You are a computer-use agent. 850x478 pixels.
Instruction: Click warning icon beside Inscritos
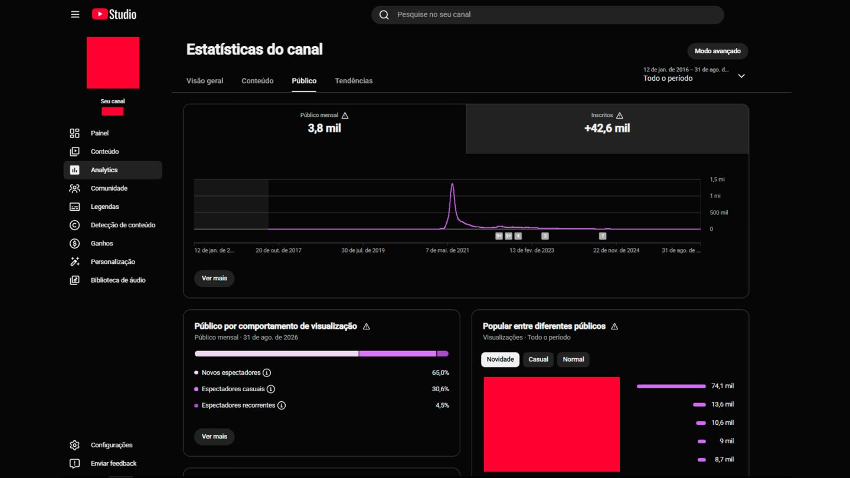pyautogui.click(x=619, y=116)
